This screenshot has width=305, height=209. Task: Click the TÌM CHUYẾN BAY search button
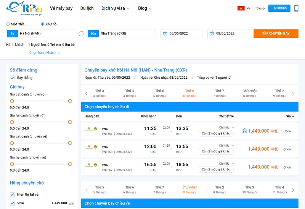point(276,34)
